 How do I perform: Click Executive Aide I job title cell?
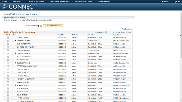pos(93,54)
